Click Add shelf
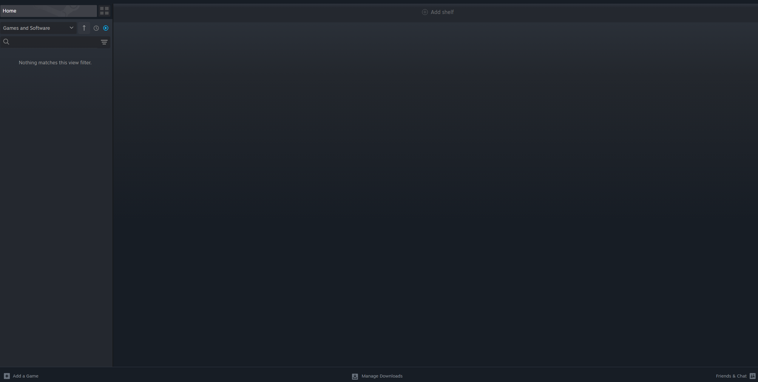758x382 pixels. [x=438, y=12]
